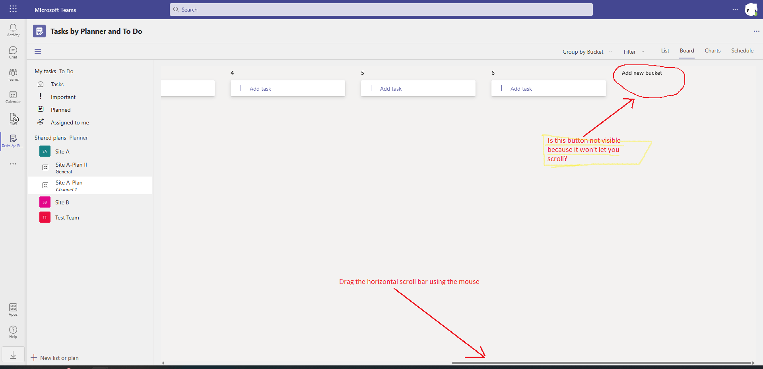Click the Site A-Plan plan icon
This screenshot has width=763, height=369.
[x=45, y=185]
